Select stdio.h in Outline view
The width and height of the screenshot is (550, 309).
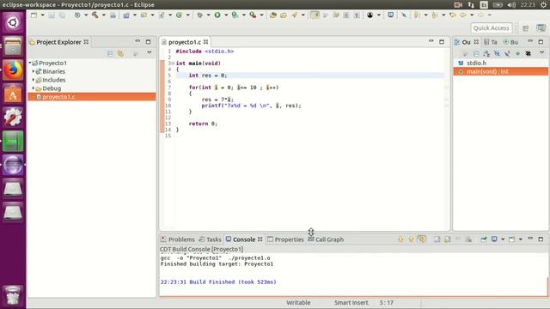(x=476, y=63)
